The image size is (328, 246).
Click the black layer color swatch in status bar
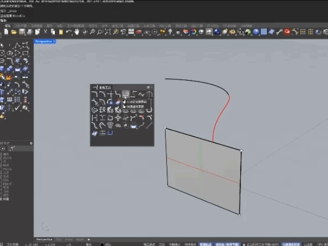(x=101, y=244)
